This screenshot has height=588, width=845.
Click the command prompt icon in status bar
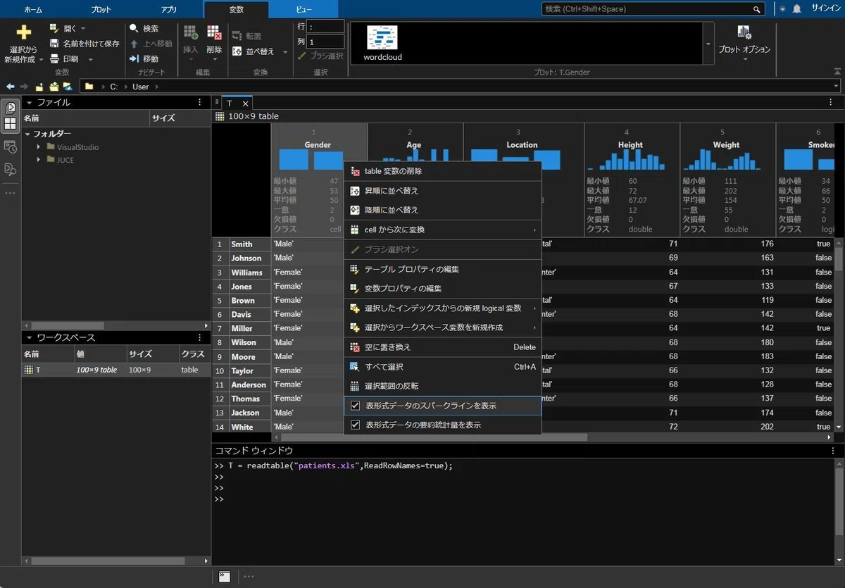tap(224, 576)
